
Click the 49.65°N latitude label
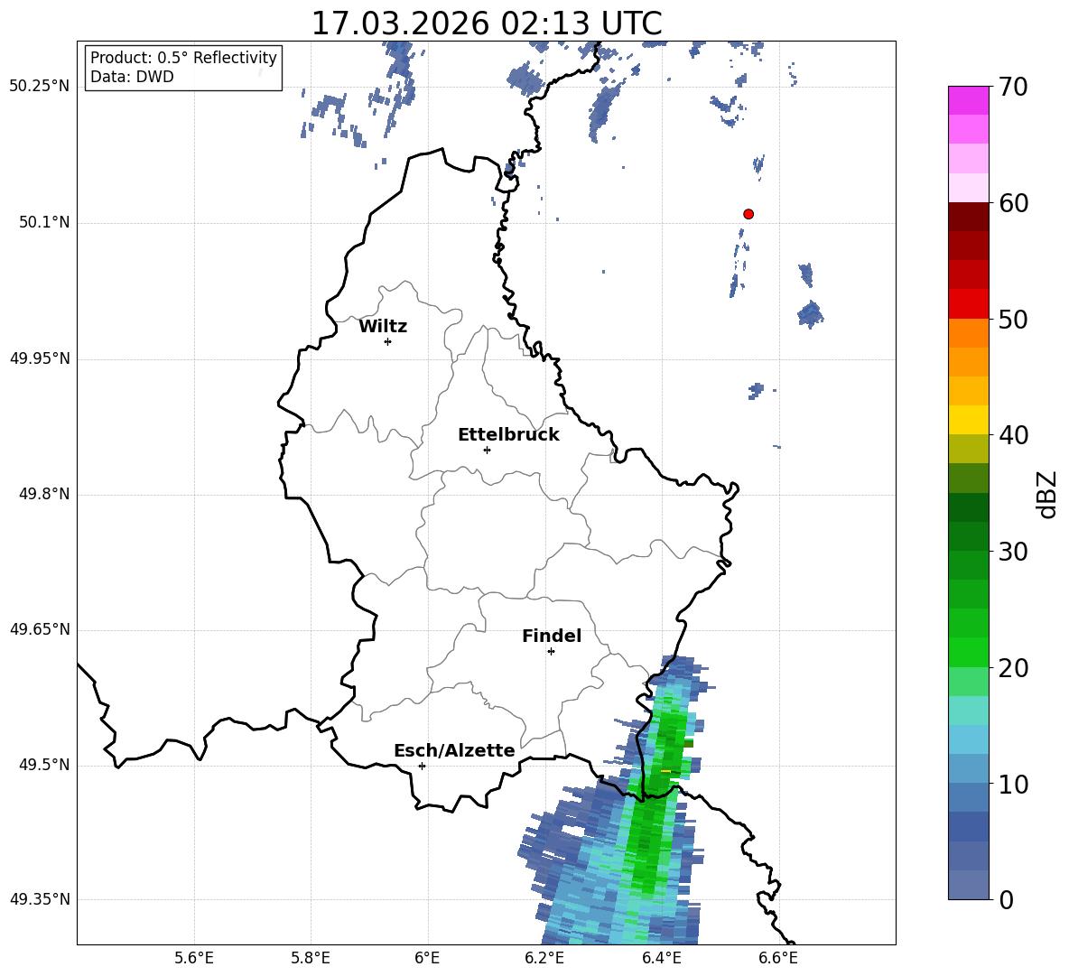pos(41,628)
